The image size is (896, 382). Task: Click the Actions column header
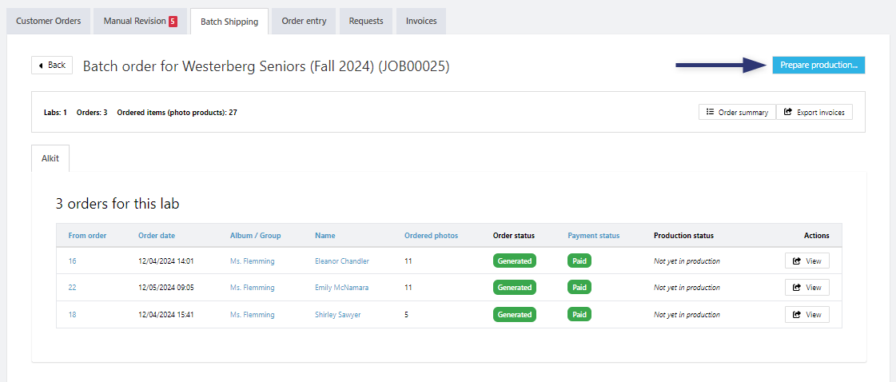click(x=816, y=235)
